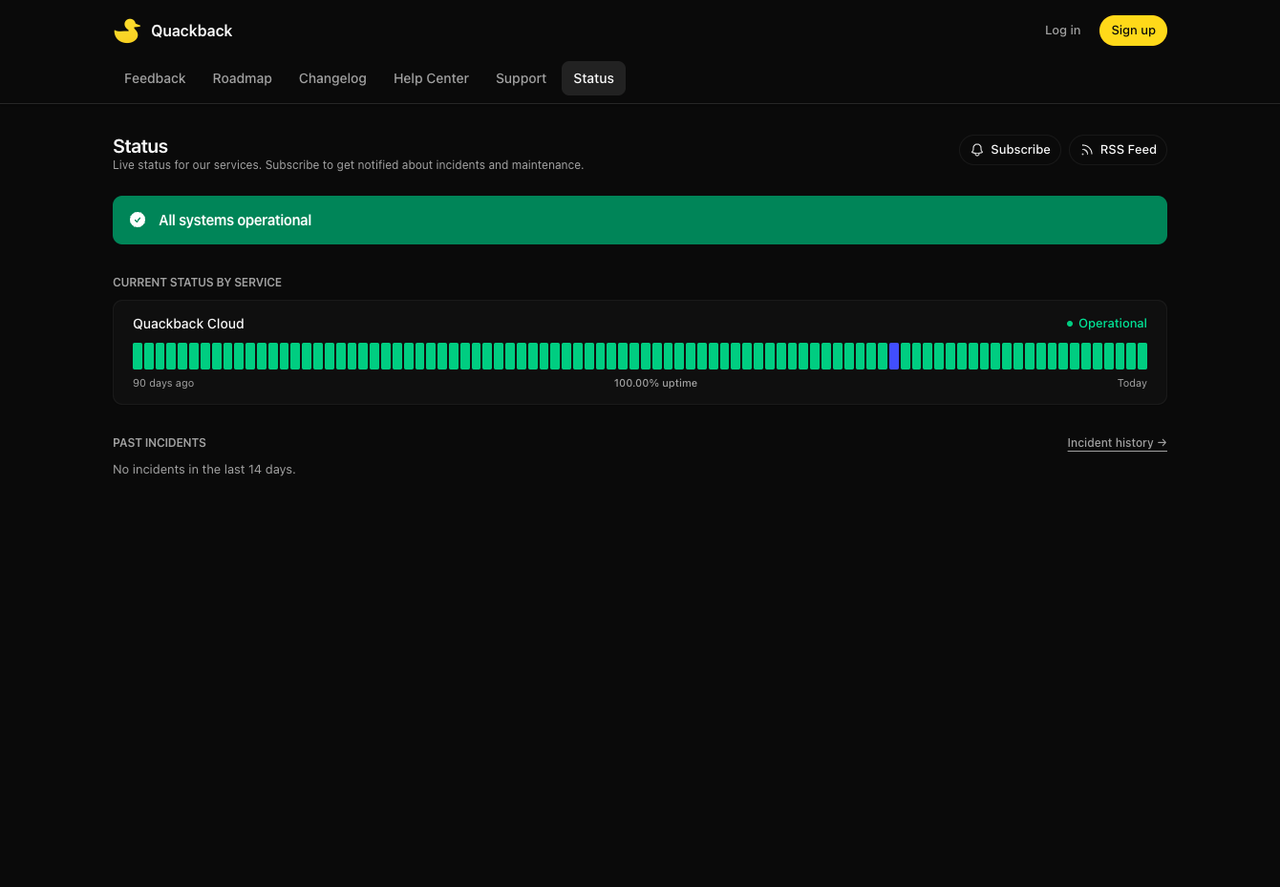Viewport: 1280px width, 887px height.
Task: Click the Log in link
Action: (x=1062, y=31)
